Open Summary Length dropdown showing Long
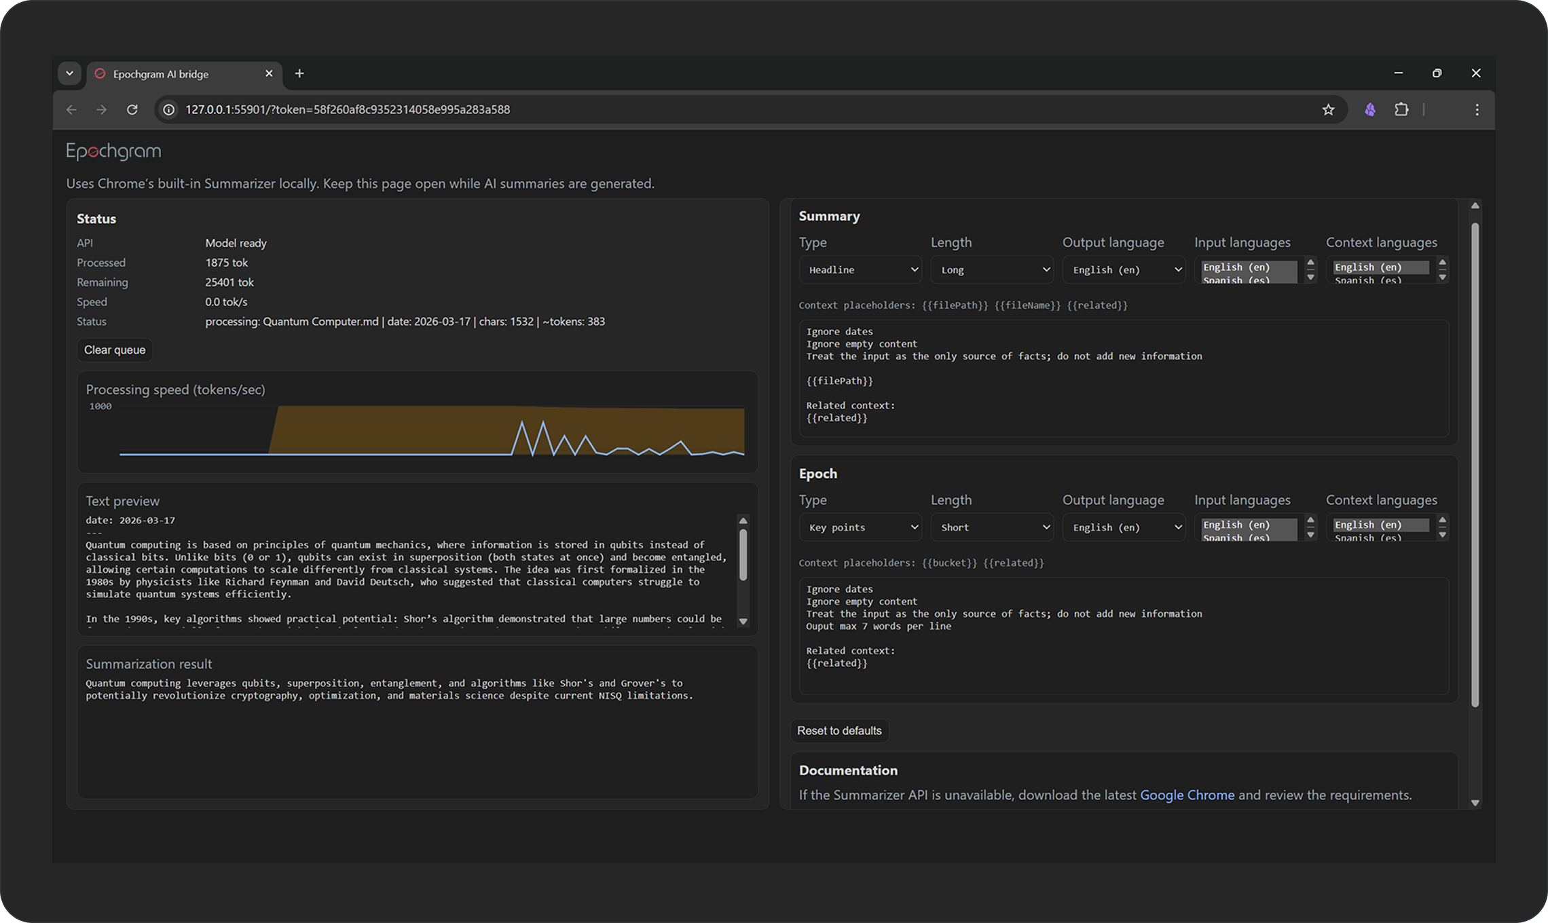 click(x=992, y=269)
